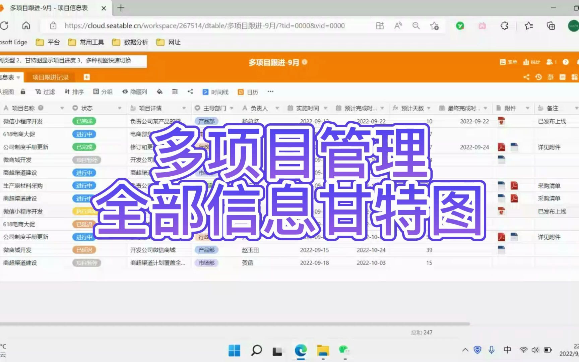Open the 统计 statistics button
Viewport: 579px width, 362px height.
[x=531, y=62]
